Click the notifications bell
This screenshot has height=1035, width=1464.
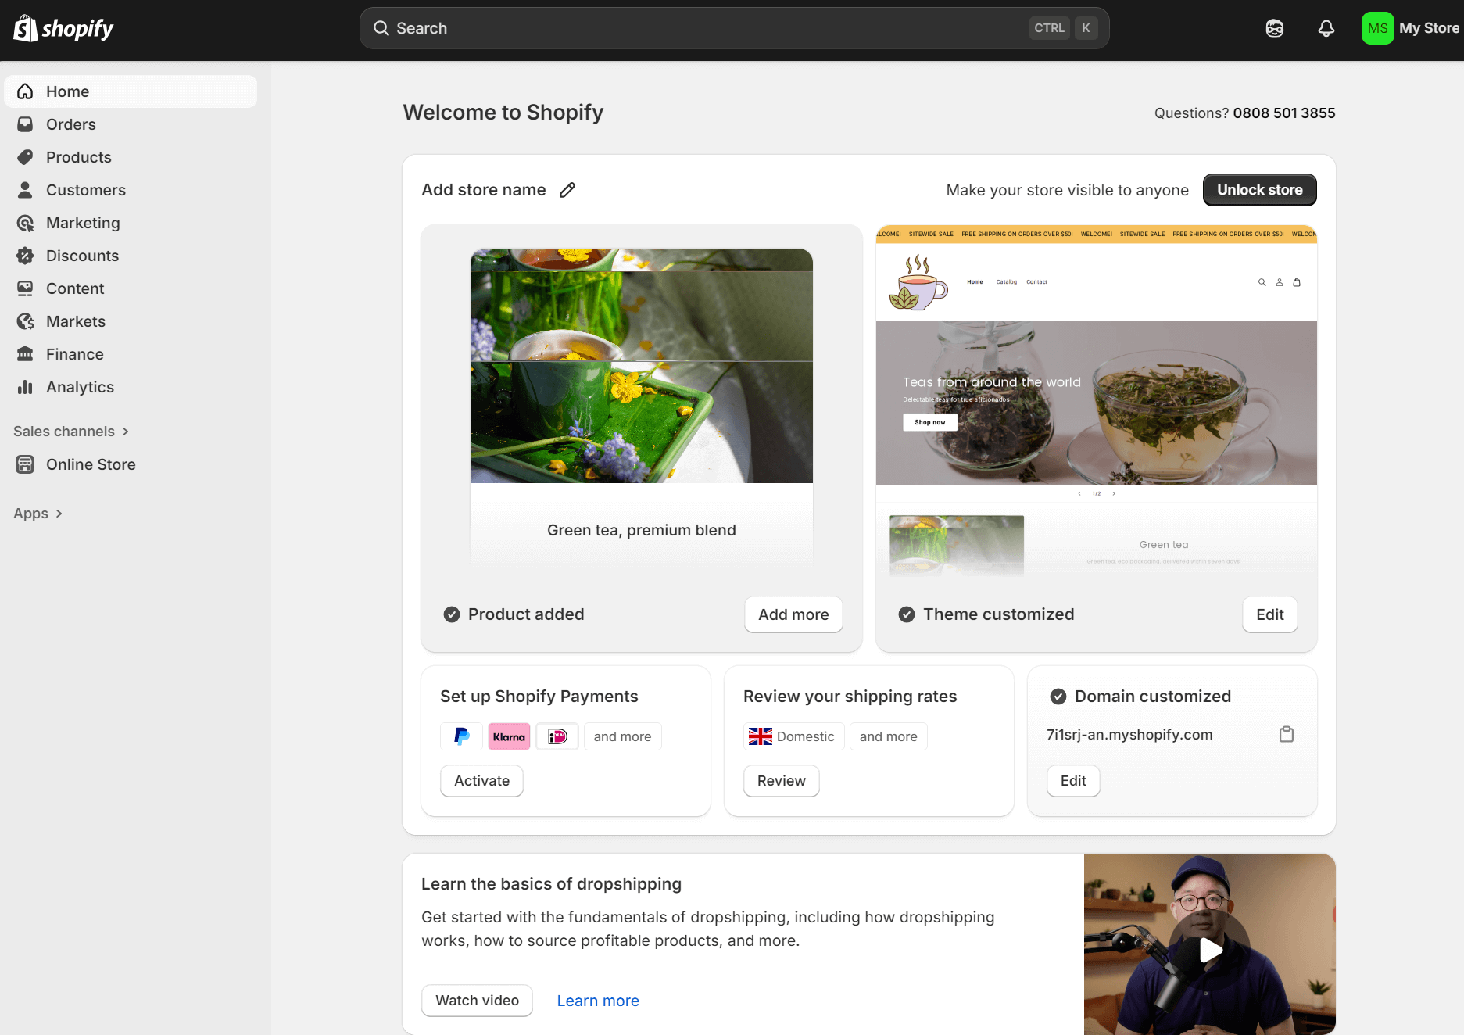[1326, 28]
